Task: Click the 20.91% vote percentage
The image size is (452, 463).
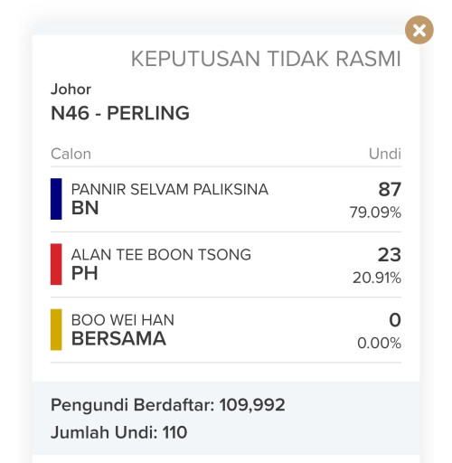Action: click(x=377, y=278)
